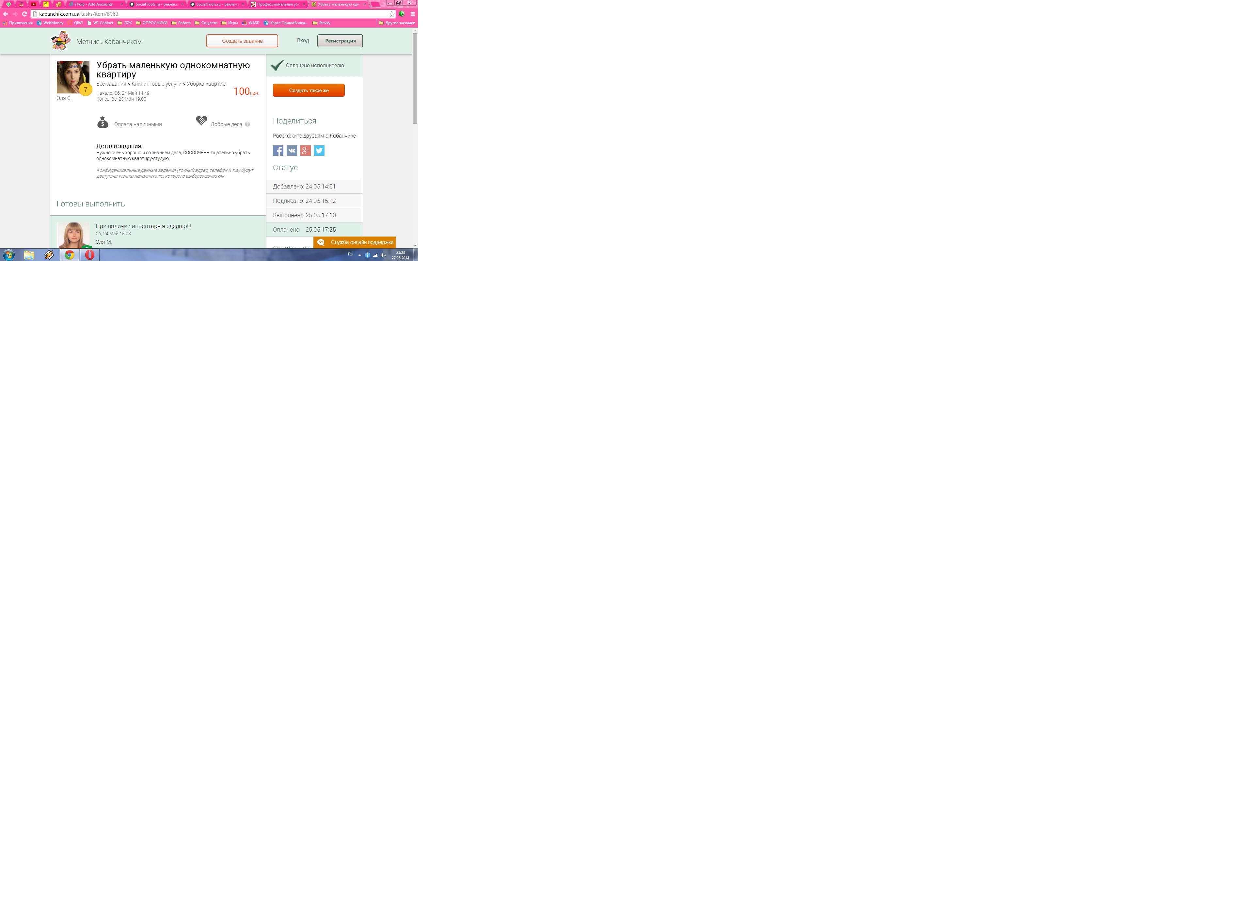Open Оля С. profile photo
The image size is (1251, 899).
(73, 77)
